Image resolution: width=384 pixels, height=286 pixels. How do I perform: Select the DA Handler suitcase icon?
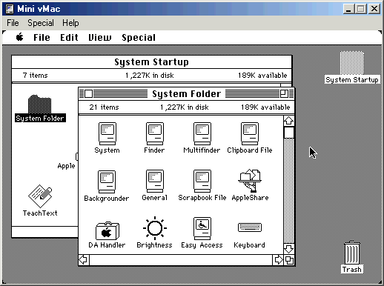click(x=107, y=230)
